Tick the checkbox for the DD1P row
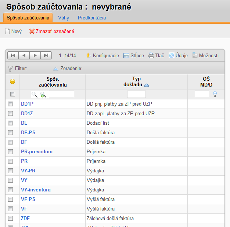 click(10, 104)
